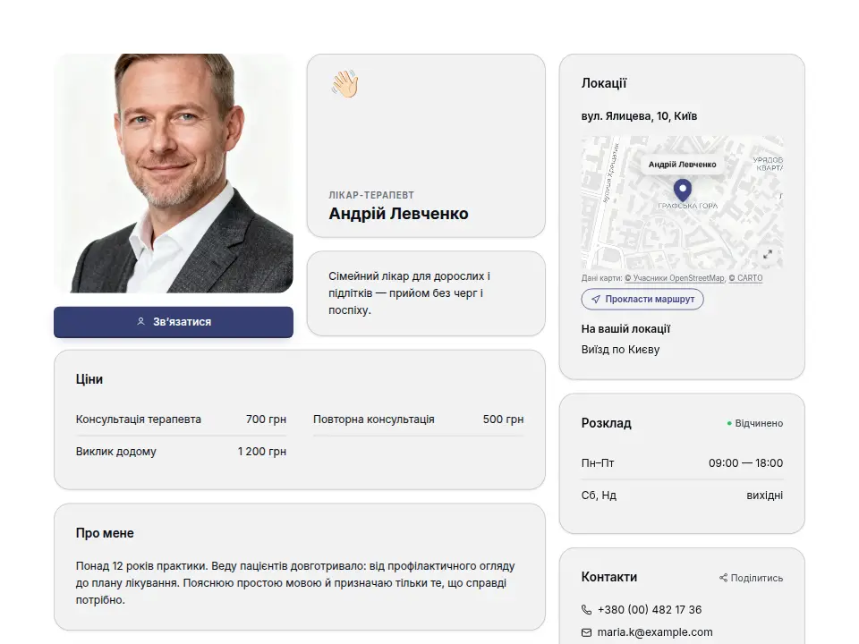This screenshot has width=859, height=644.
Task: Click the вихідні day-off value
Action: point(765,496)
